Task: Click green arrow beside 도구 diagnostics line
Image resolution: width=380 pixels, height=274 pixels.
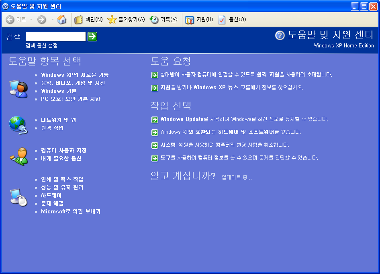Action: click(x=155, y=158)
